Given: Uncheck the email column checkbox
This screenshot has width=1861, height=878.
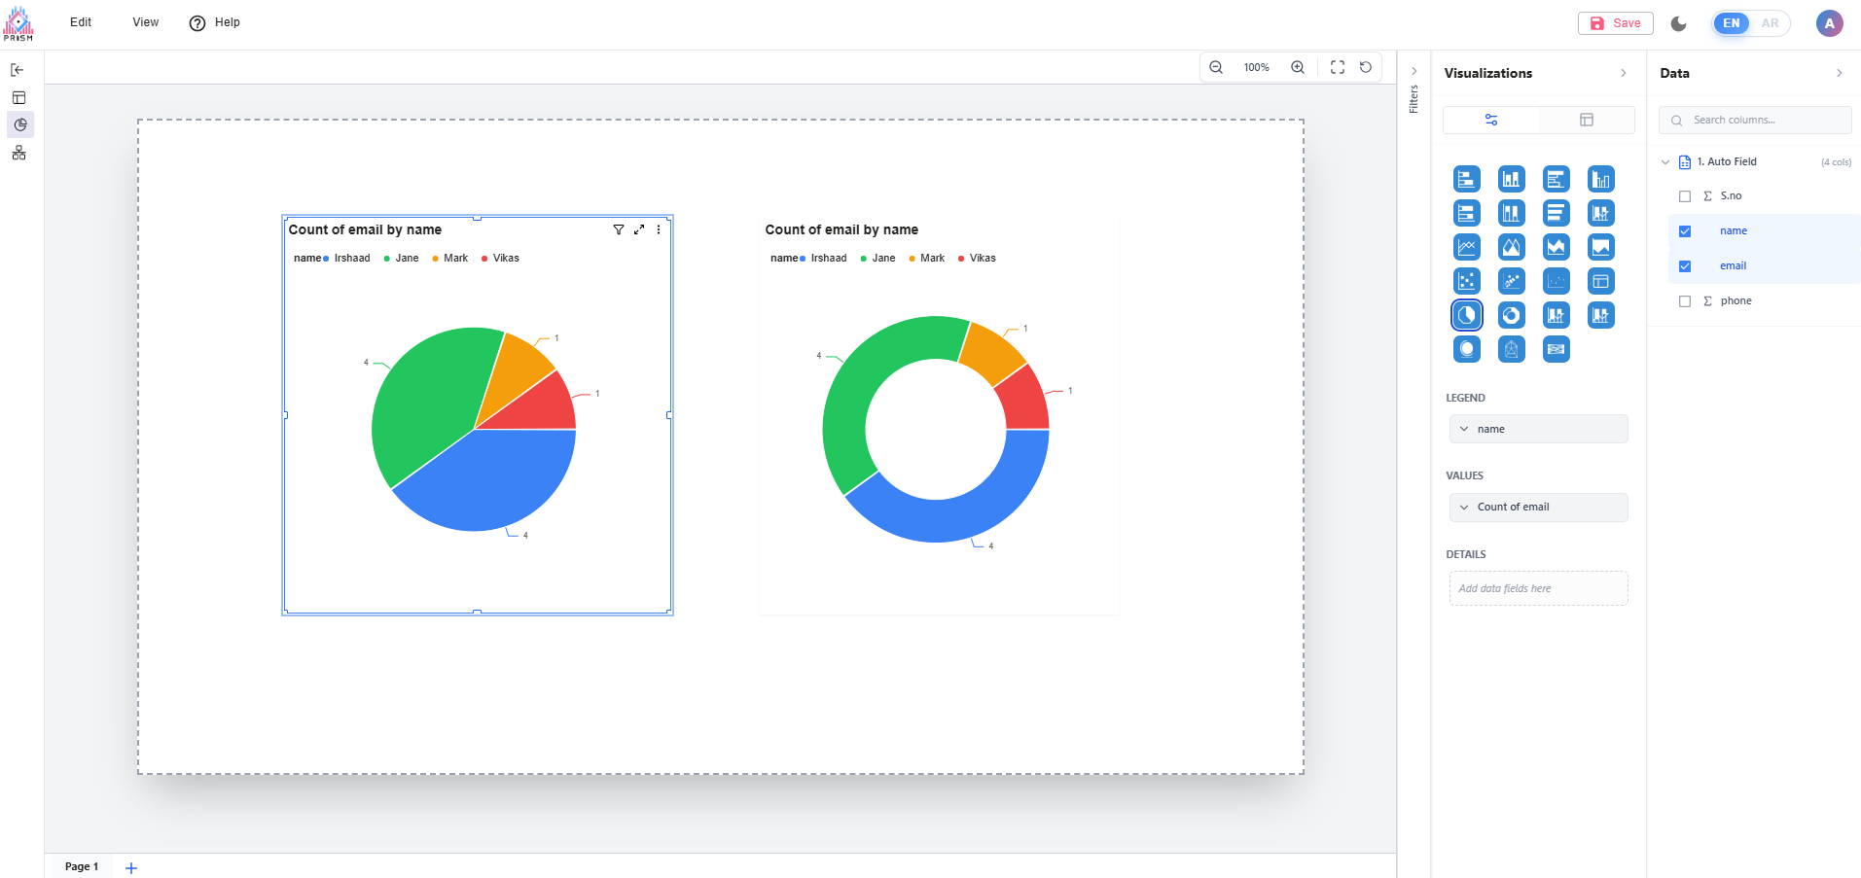Looking at the screenshot, I should point(1685,266).
